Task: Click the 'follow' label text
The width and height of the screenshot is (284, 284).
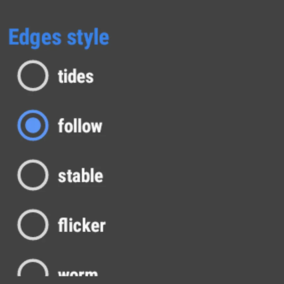Action: click(x=80, y=126)
